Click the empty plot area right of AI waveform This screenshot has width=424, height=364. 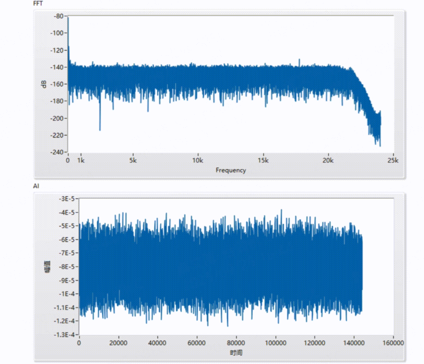point(378,266)
